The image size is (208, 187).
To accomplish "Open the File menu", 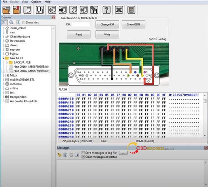I will pyautogui.click(x=5, y=2).
